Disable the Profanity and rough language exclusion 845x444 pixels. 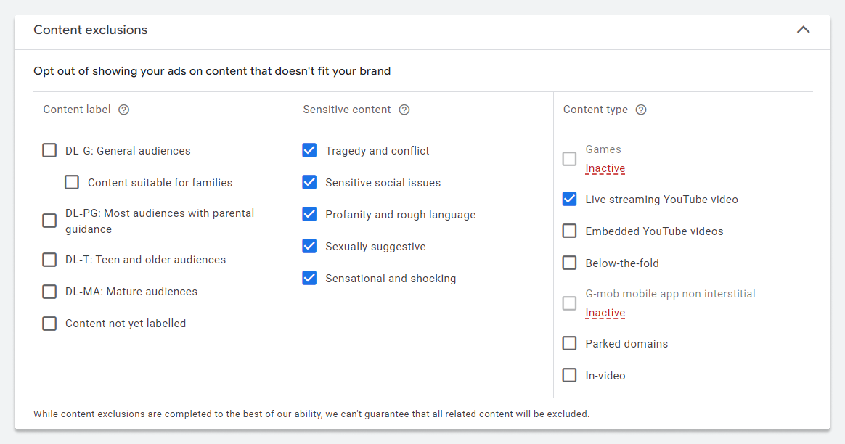coord(310,214)
